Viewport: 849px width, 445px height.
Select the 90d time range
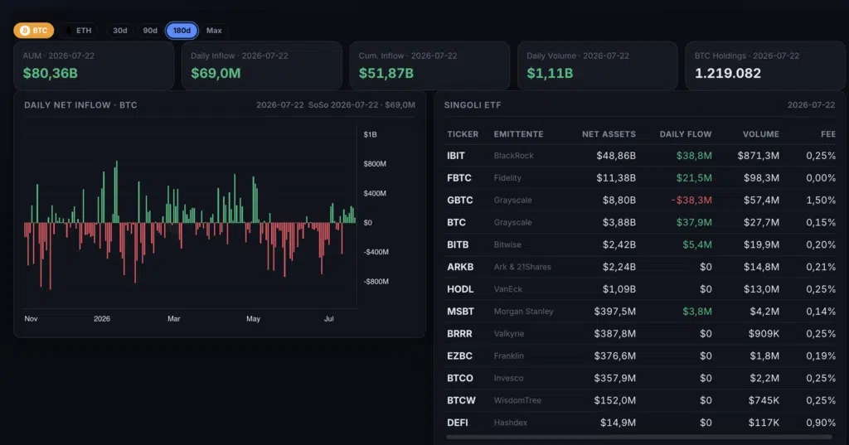[x=150, y=31]
